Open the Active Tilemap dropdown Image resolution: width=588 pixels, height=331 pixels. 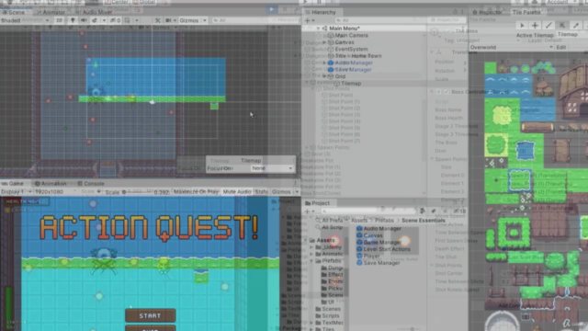tap(572, 34)
